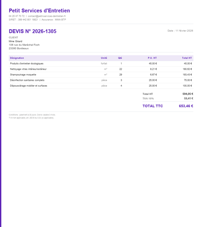Click the SIRET number line
Image resolution: width=202 pixels, height=227 pixels.
tap(23, 20)
